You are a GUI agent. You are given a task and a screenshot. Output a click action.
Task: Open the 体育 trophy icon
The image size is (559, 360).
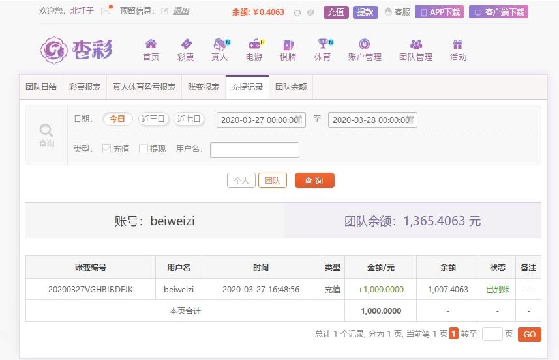coord(324,44)
